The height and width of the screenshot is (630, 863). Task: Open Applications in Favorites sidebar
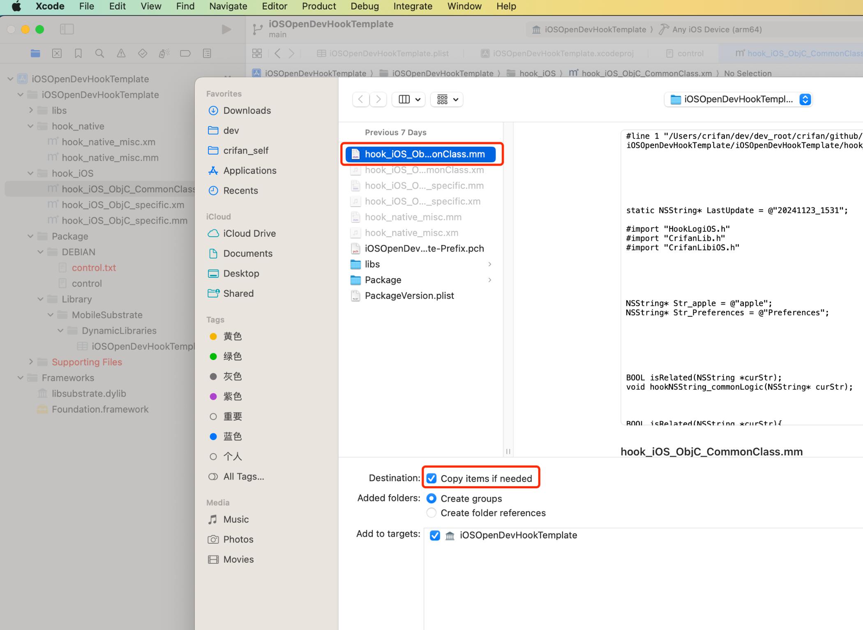pyautogui.click(x=249, y=171)
